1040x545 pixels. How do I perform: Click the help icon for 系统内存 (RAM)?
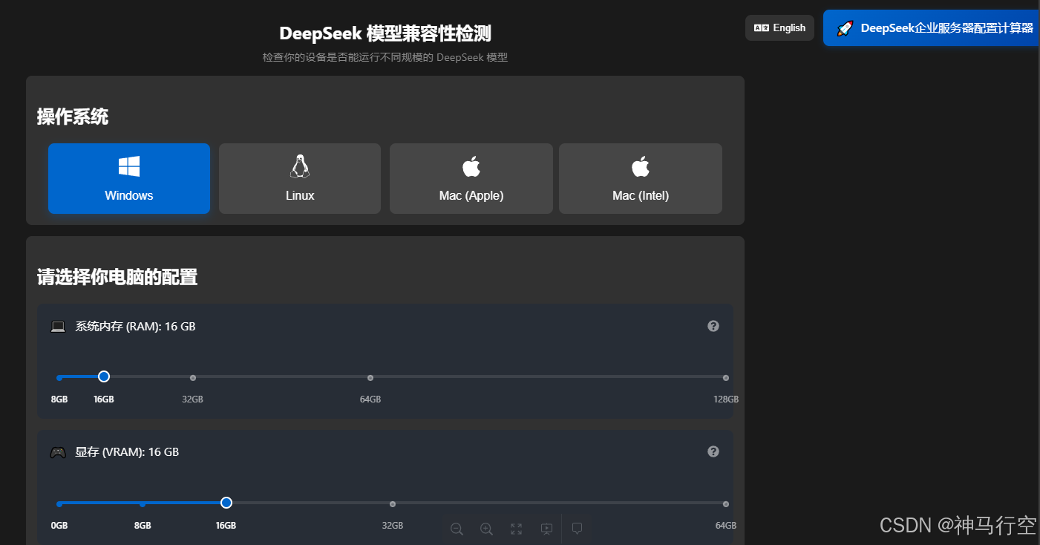click(x=713, y=326)
